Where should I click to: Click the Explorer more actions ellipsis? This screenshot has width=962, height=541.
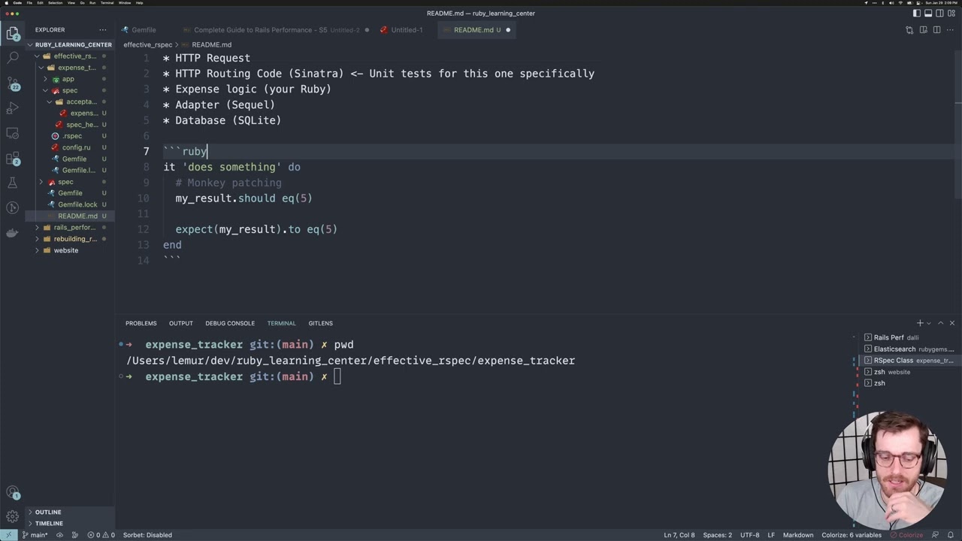tap(103, 30)
